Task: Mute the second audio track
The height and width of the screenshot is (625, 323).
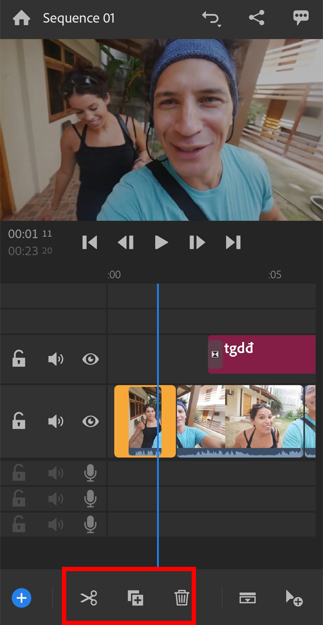Action: (x=55, y=498)
